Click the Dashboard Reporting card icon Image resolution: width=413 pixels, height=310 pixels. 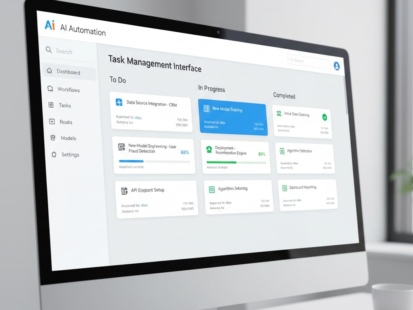coord(285,188)
